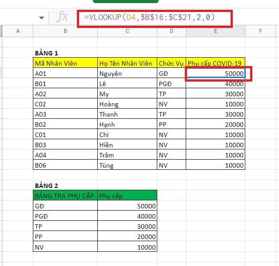Viewport: 279px width, 266px height.
Task: Select the 10000 cell in Hoàng's row
Action: [x=215, y=104]
